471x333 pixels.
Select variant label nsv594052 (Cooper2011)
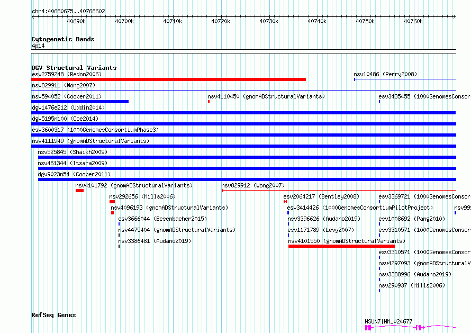click(67, 96)
